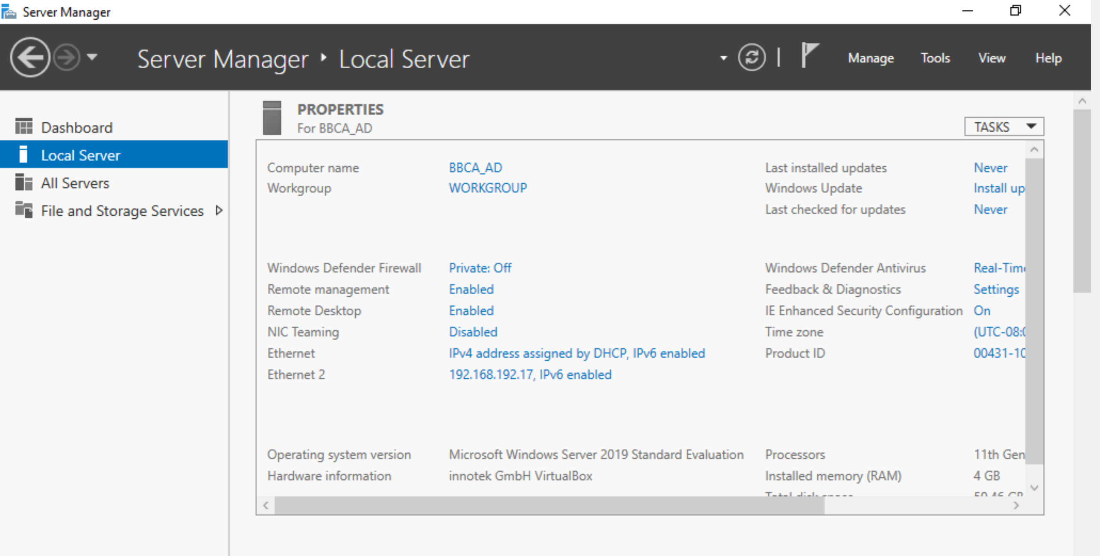The width and height of the screenshot is (1100, 556).
Task: Click the WORKGROUP link
Action: point(488,188)
